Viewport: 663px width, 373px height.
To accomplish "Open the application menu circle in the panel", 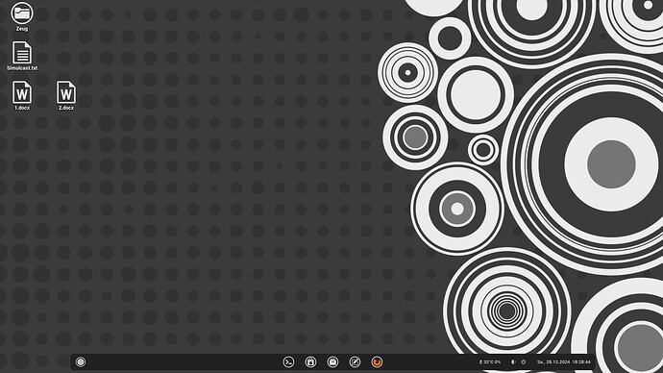I will 81,362.
